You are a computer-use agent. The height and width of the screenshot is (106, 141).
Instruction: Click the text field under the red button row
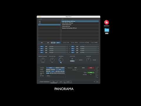pos(86,70)
